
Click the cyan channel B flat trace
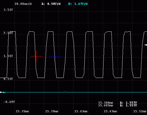(76, 92)
